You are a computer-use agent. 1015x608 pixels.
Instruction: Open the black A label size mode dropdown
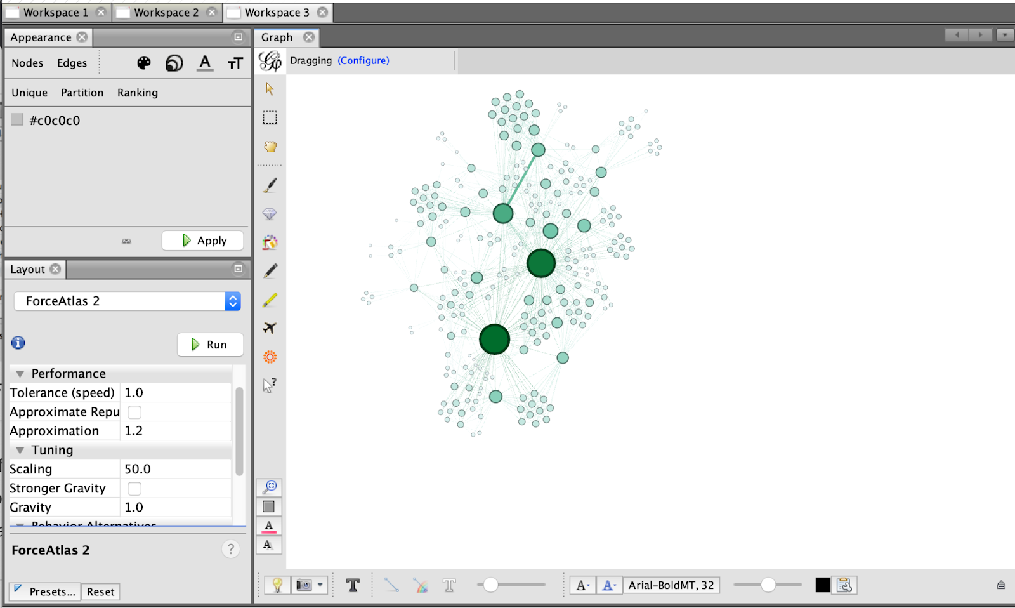coord(582,585)
